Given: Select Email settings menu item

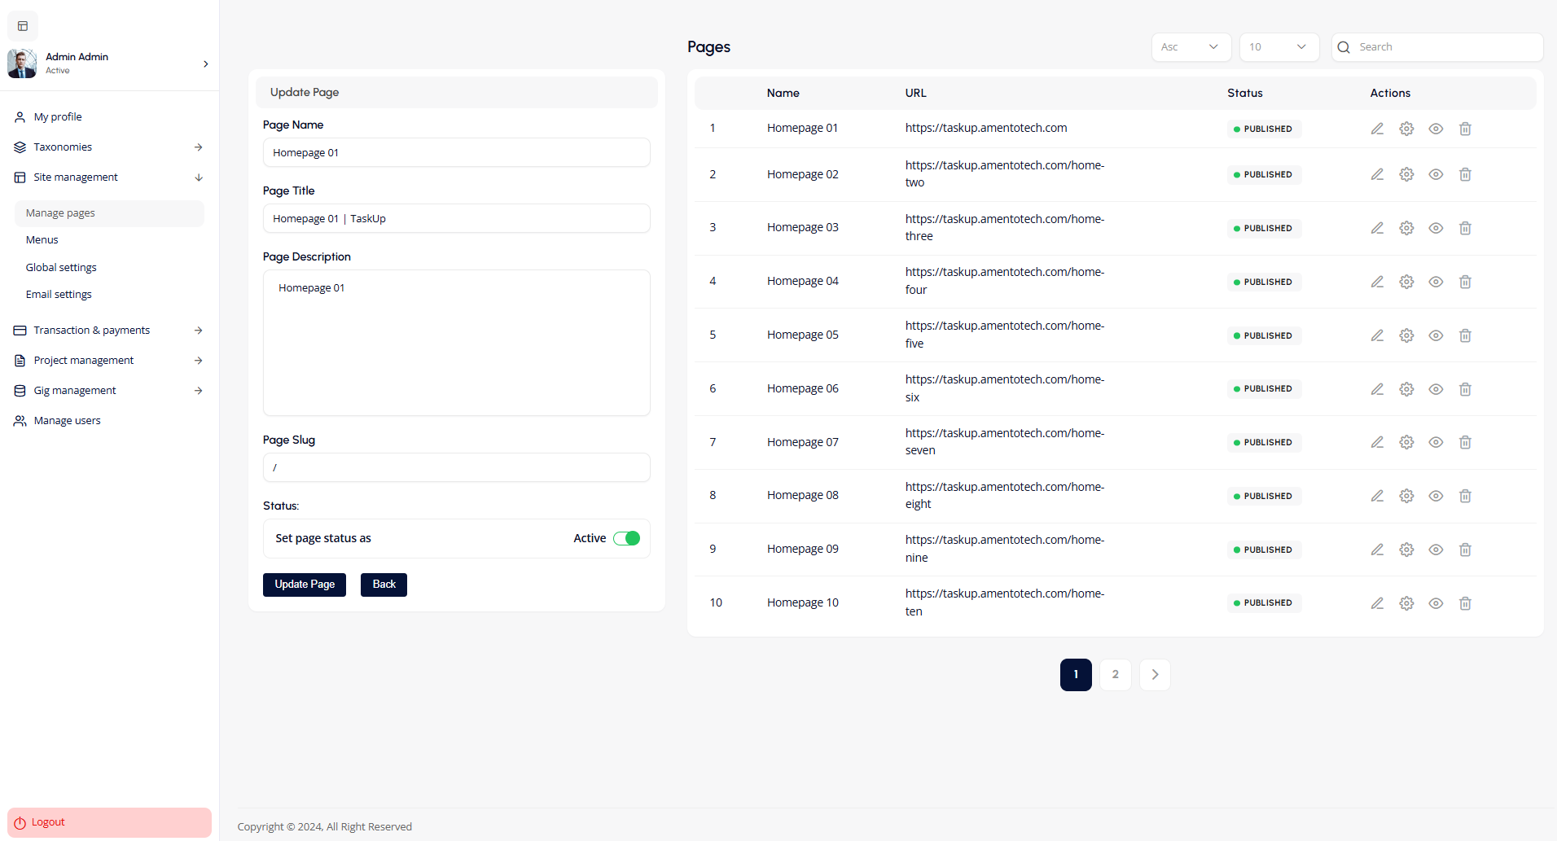Looking at the screenshot, I should (59, 295).
